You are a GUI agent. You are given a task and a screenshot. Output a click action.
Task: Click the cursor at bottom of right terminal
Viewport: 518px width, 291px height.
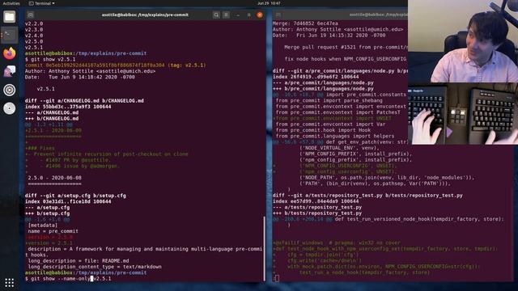click(277, 278)
